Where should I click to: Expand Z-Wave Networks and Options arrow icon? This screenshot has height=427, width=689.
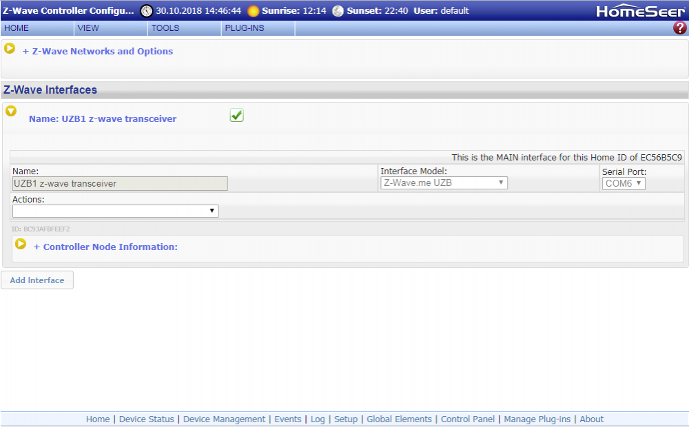click(x=10, y=49)
